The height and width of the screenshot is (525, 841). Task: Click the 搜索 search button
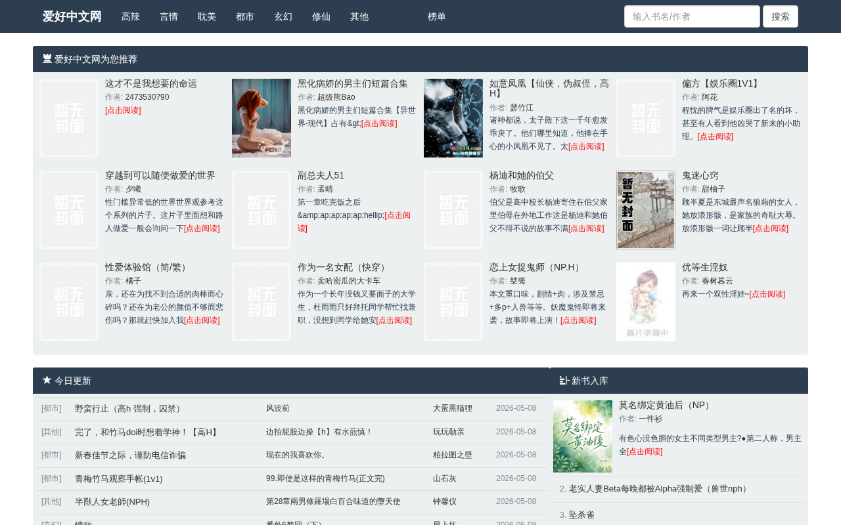coord(781,16)
